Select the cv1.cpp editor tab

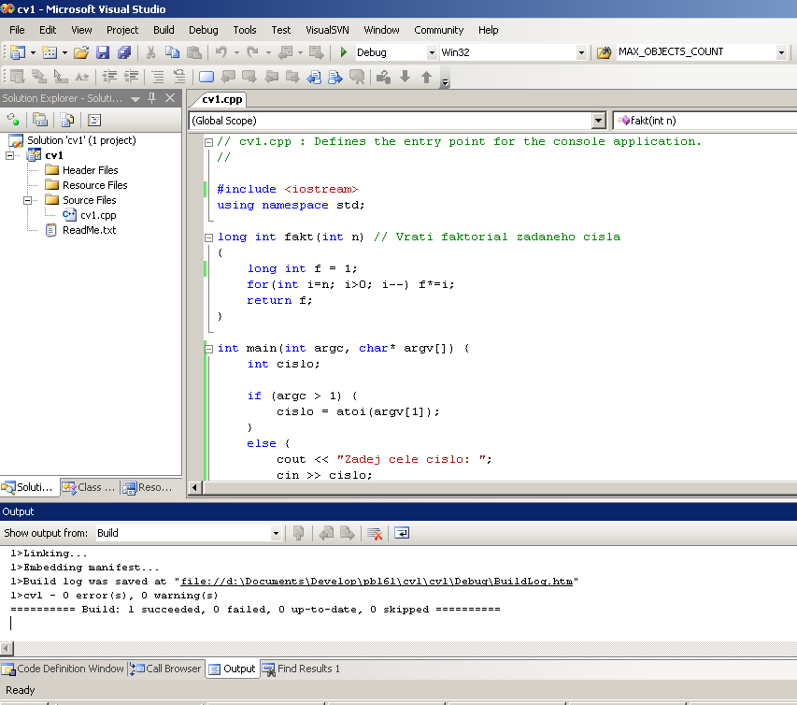point(221,99)
